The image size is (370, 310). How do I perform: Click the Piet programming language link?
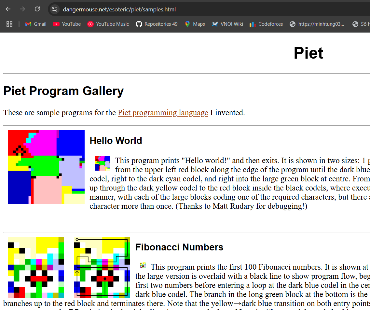[163, 113]
